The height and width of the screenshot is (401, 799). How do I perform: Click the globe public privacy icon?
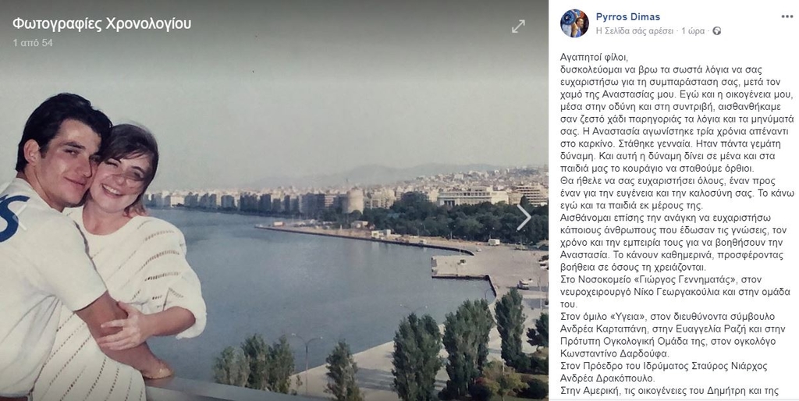(x=716, y=31)
